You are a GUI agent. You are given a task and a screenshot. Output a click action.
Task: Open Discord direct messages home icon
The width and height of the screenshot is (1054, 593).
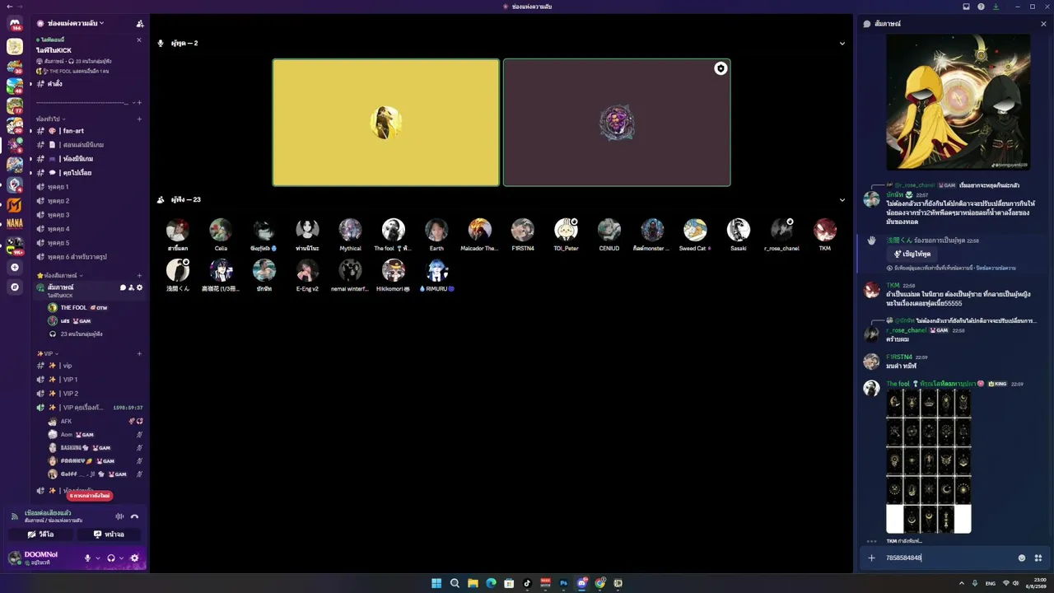pos(15,24)
